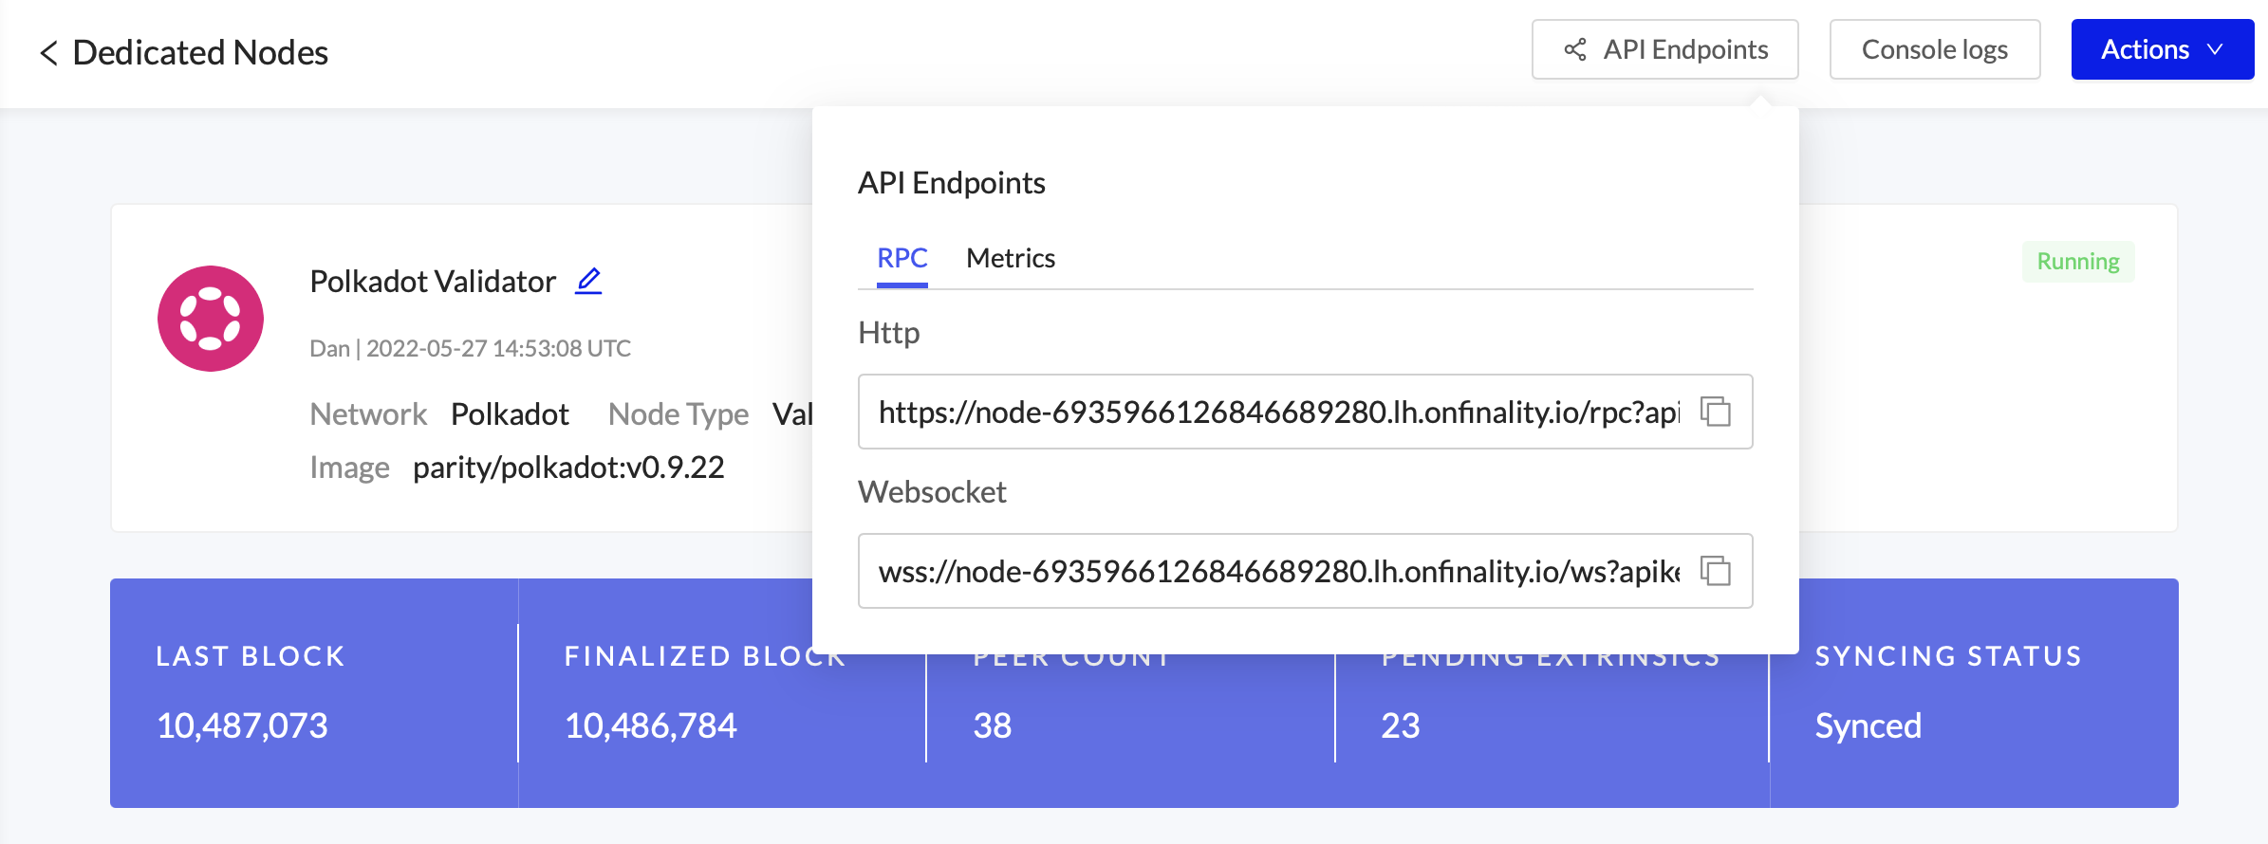Click the Polkadot network logo
Image resolution: width=2268 pixels, height=844 pixels.
211,319
